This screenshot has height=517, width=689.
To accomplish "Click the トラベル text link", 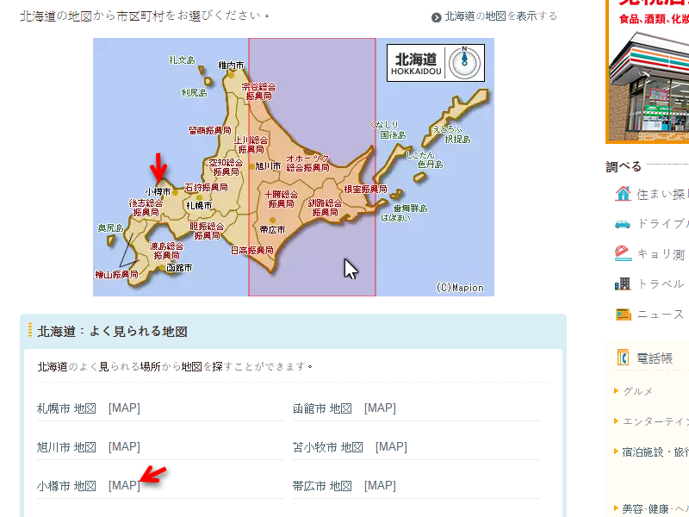I will (x=661, y=284).
